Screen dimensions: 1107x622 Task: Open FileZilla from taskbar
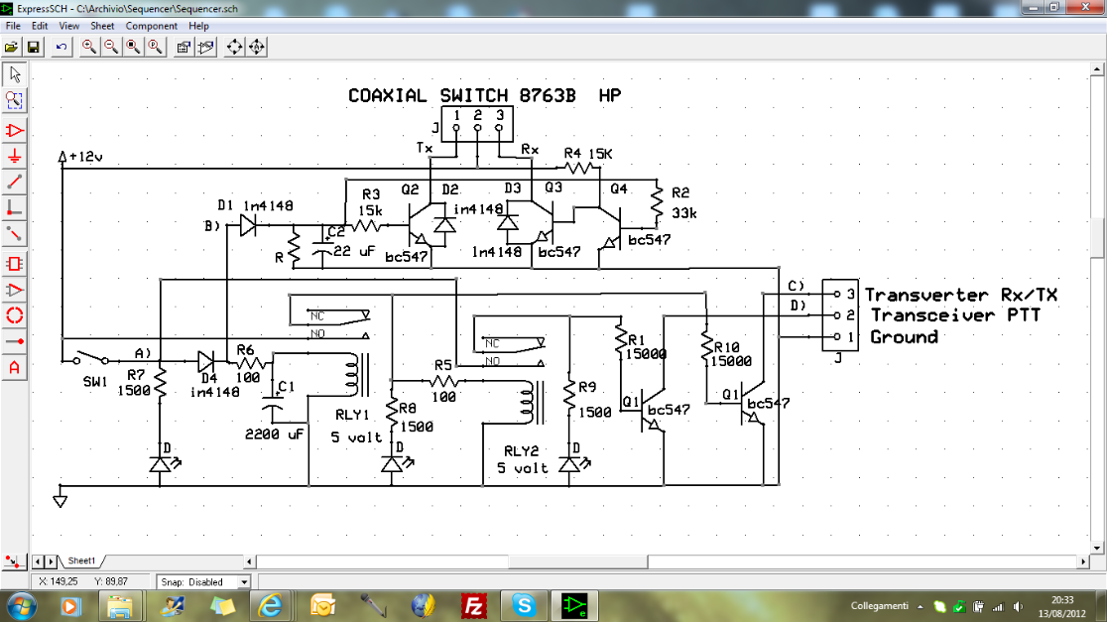[474, 606]
